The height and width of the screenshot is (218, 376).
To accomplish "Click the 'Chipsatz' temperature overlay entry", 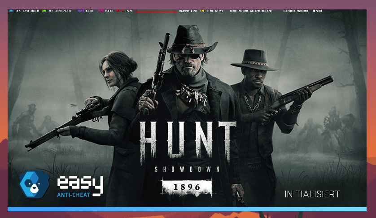I will 188,11.
